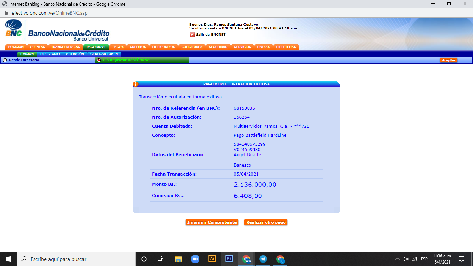Image resolution: width=473 pixels, height=266 pixels.
Task: Click the address bar URL
Action: [50, 12]
